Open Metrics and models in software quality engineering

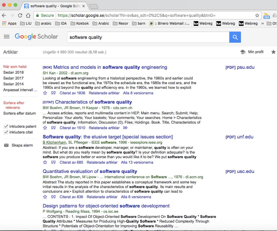pyautogui.click(x=110, y=67)
